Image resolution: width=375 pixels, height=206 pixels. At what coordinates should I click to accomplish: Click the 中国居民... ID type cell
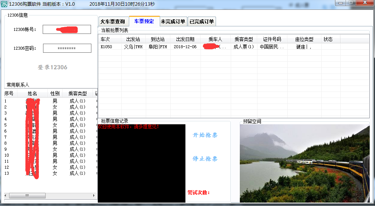click(272, 47)
